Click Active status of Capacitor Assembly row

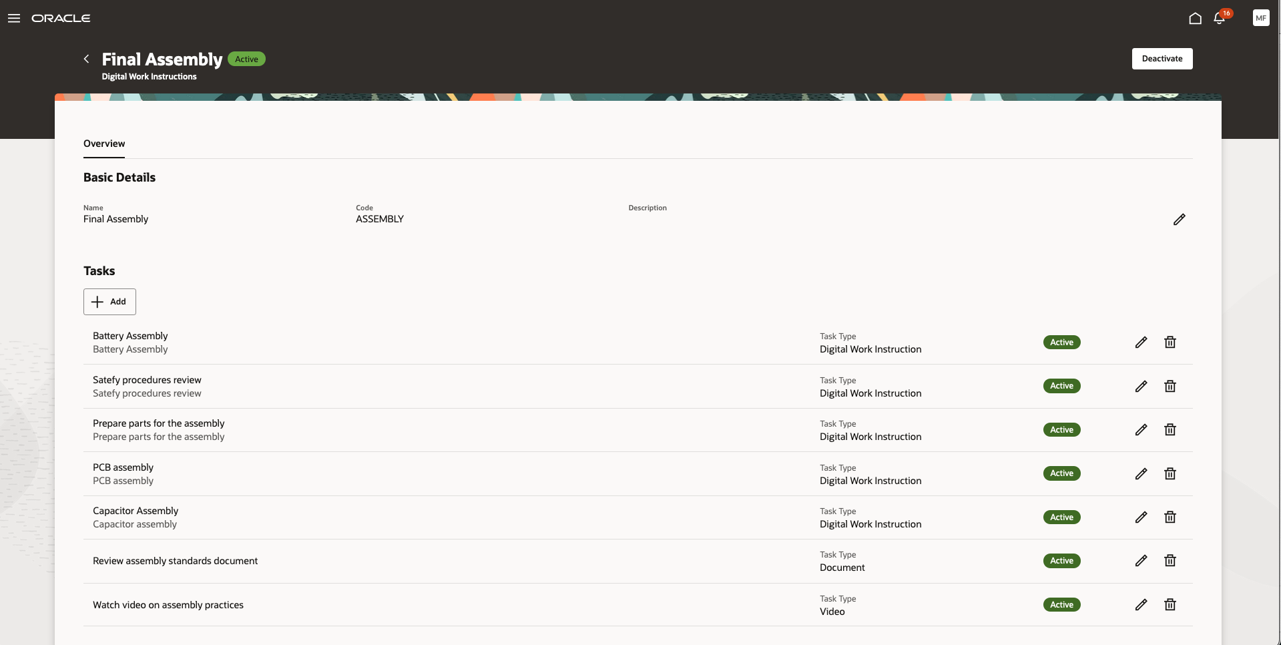tap(1061, 517)
